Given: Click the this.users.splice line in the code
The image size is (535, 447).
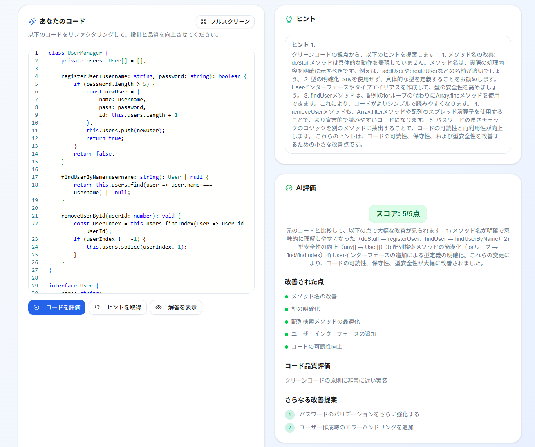Looking at the screenshot, I should (x=137, y=247).
